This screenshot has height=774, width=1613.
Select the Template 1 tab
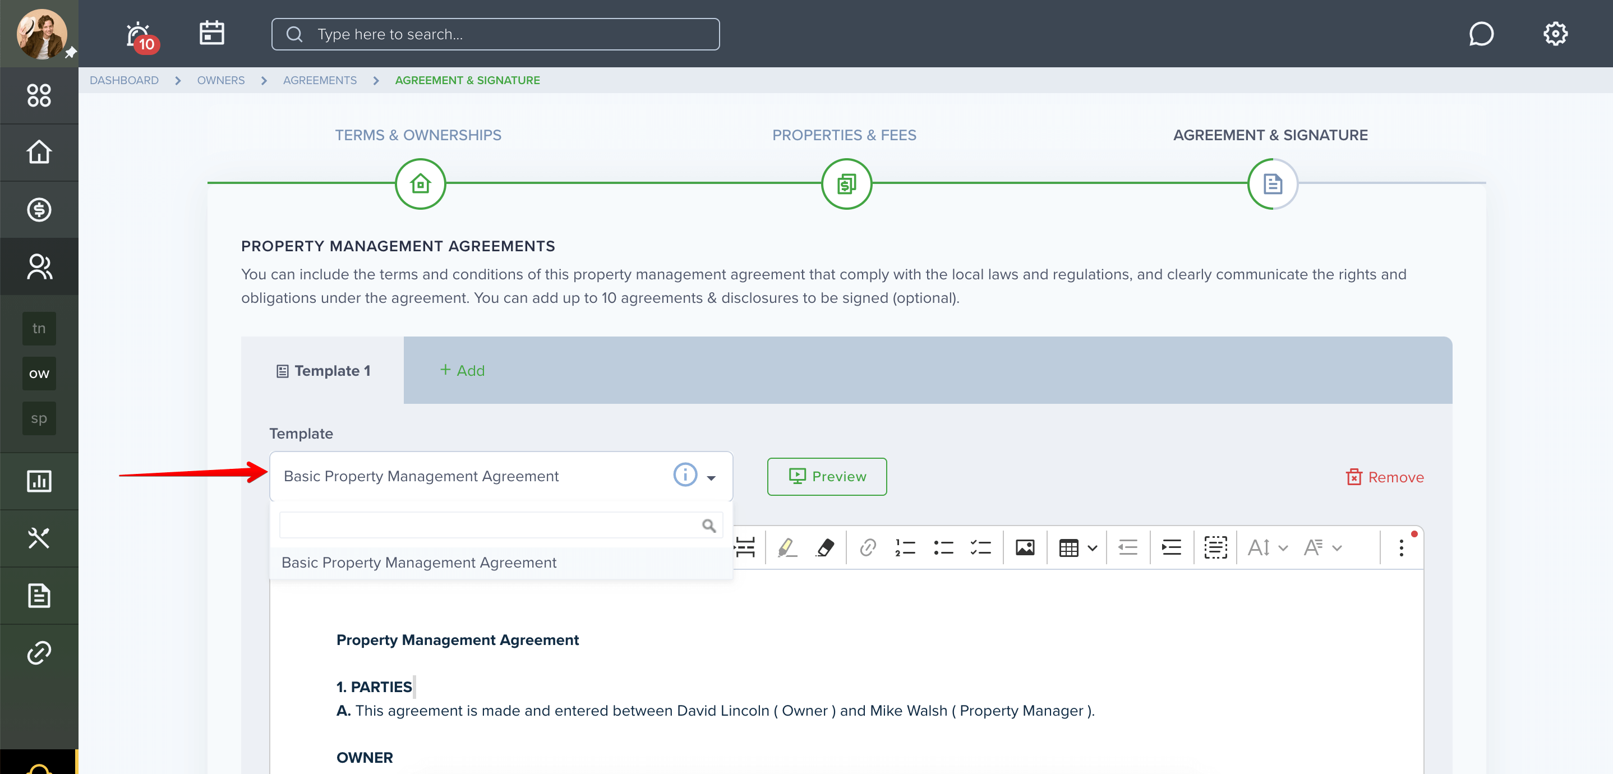[x=323, y=370]
